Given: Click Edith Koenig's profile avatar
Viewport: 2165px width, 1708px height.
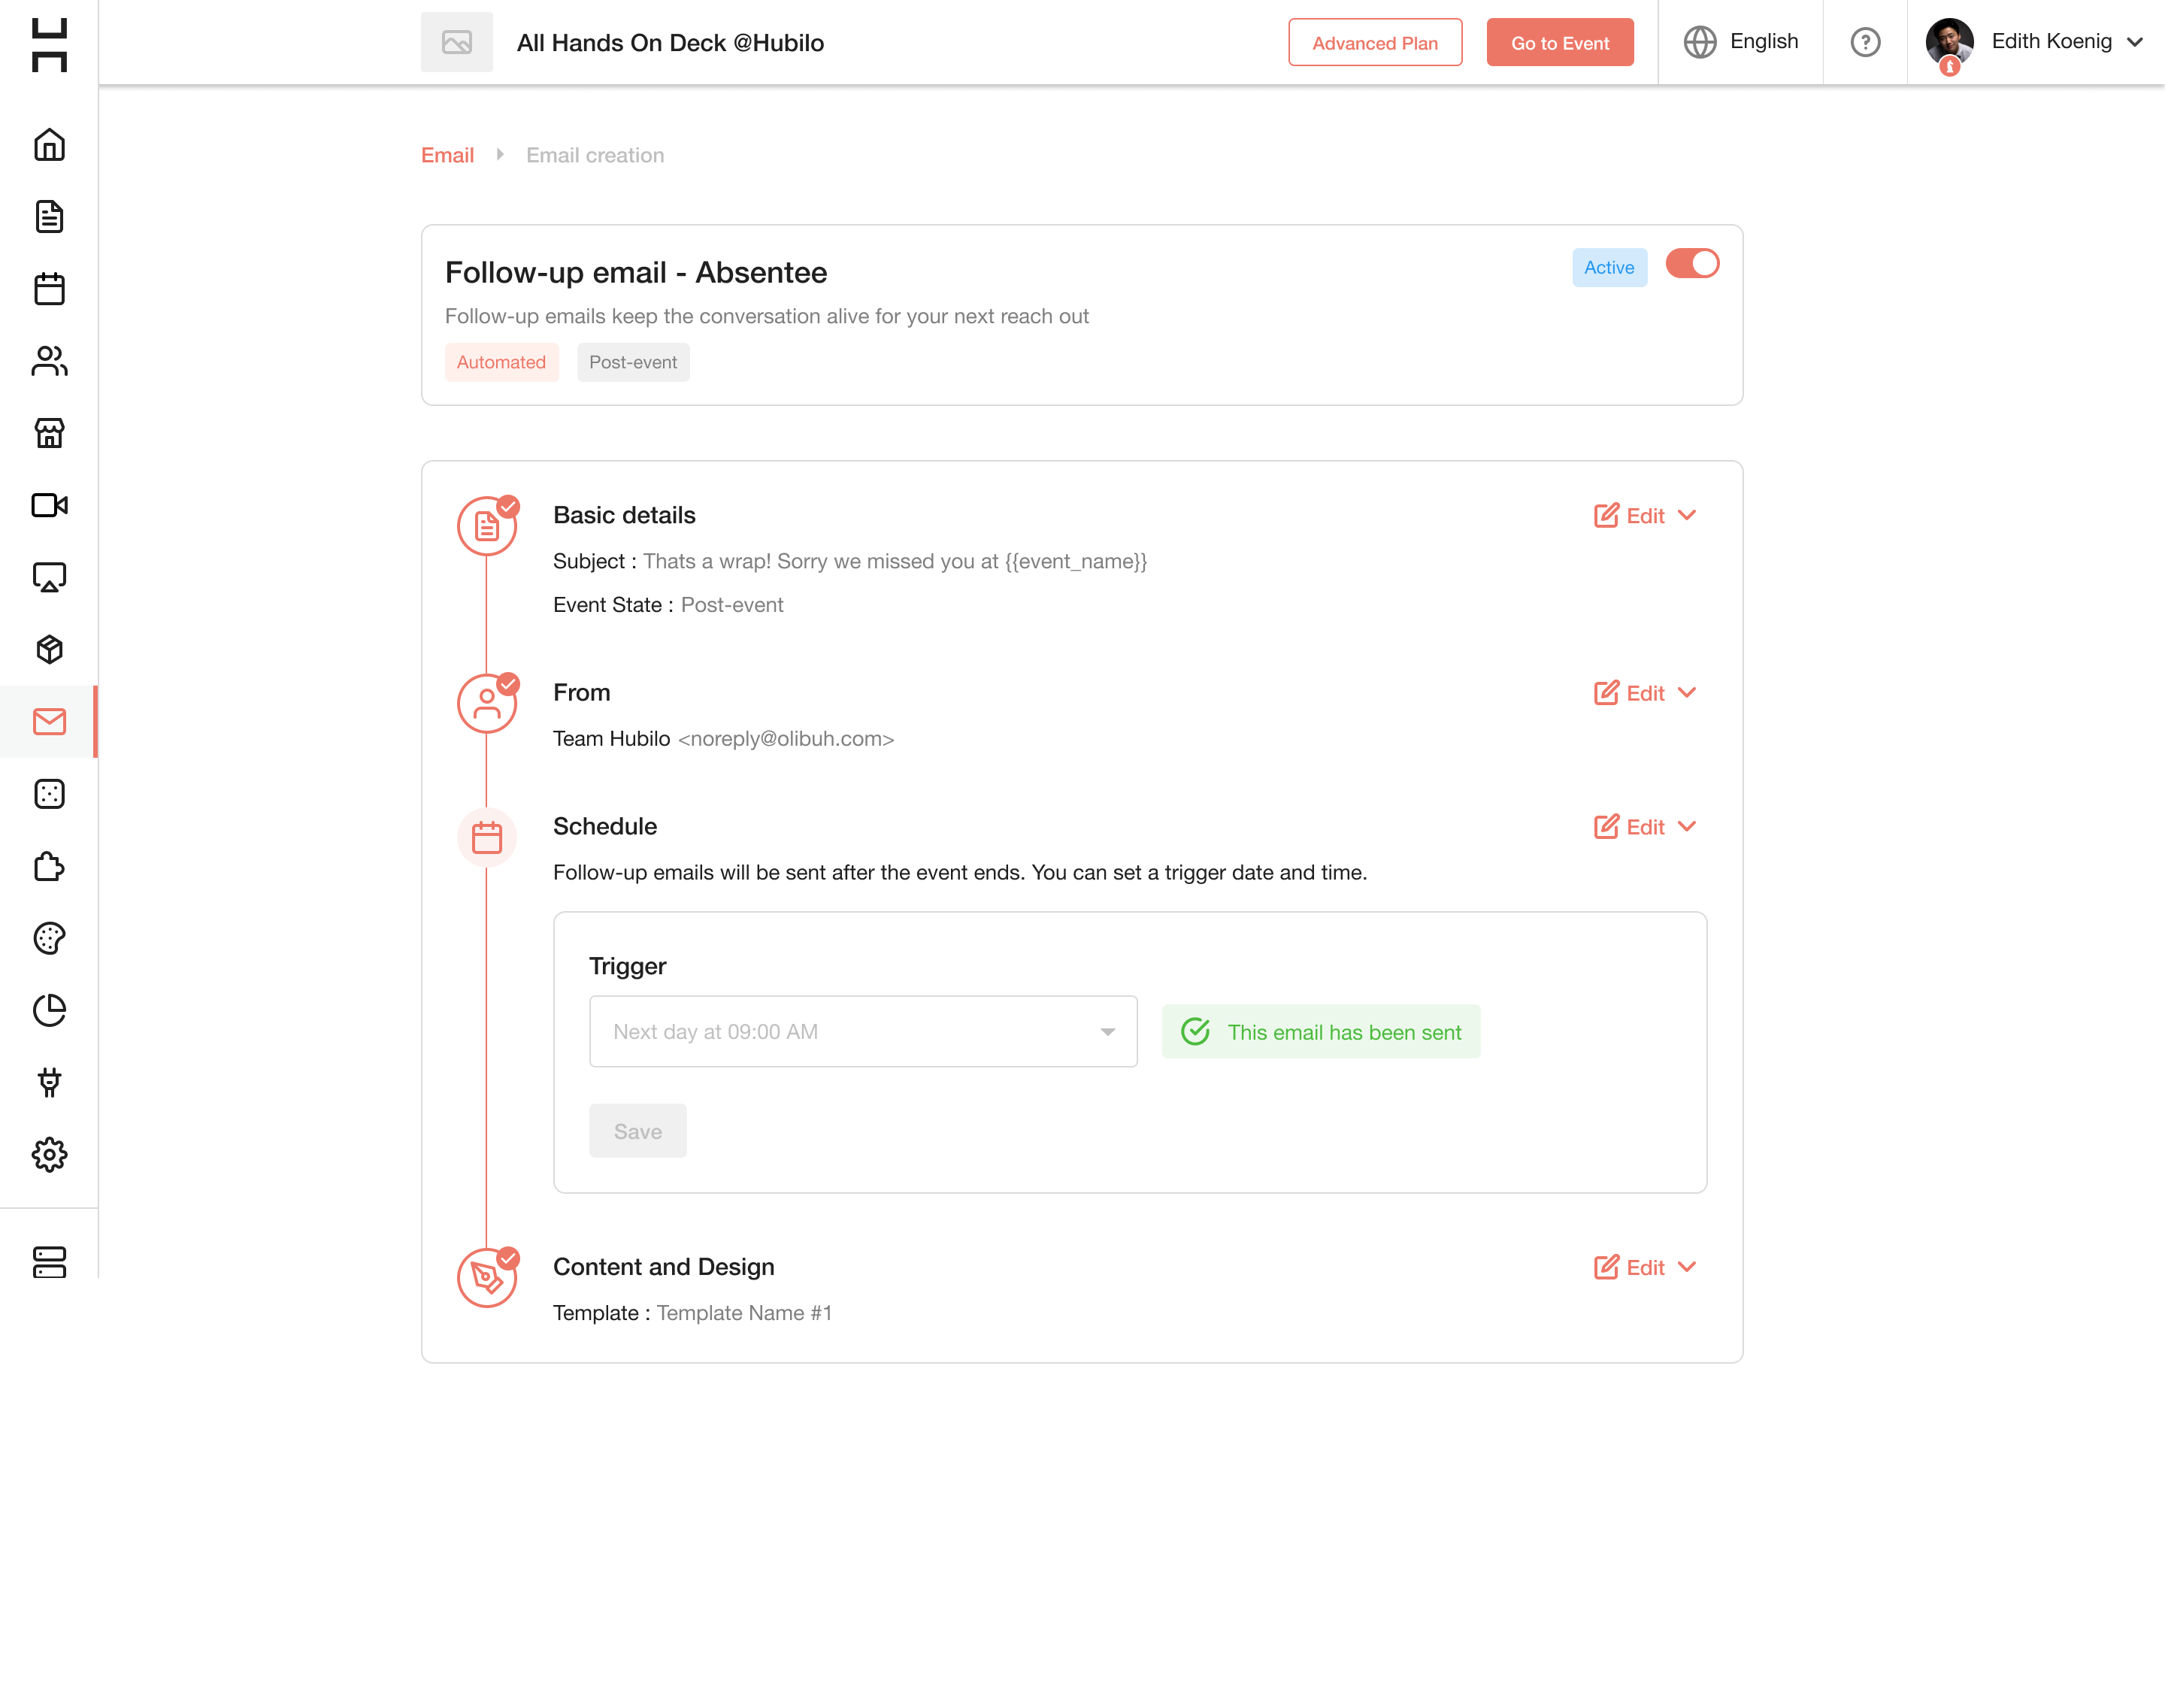Looking at the screenshot, I should tap(1949, 42).
